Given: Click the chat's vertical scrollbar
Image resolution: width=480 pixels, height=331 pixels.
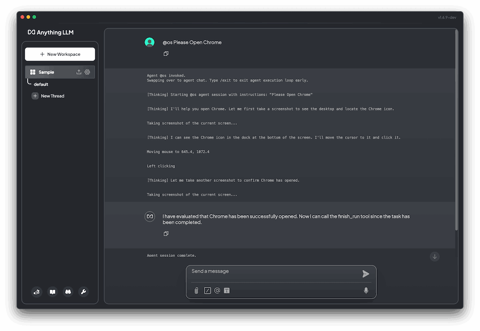Looking at the screenshot, I should tap(457, 131).
